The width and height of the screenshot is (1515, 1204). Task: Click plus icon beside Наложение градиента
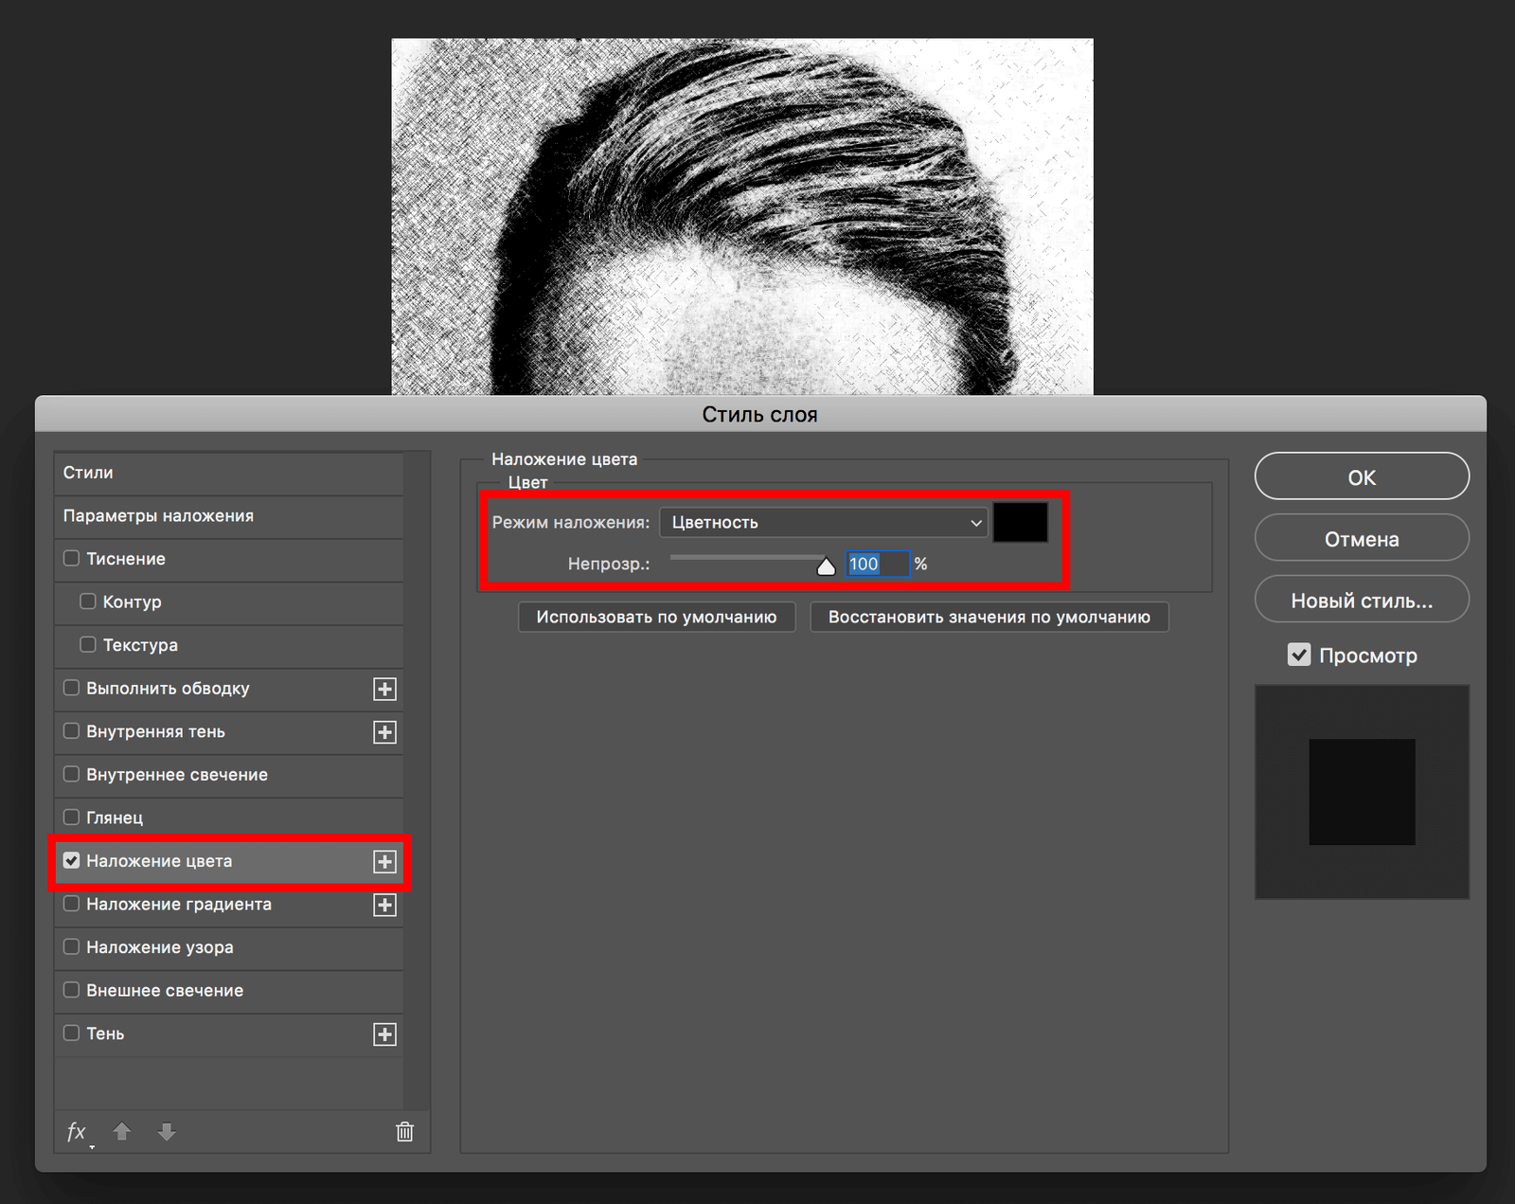pyautogui.click(x=384, y=905)
